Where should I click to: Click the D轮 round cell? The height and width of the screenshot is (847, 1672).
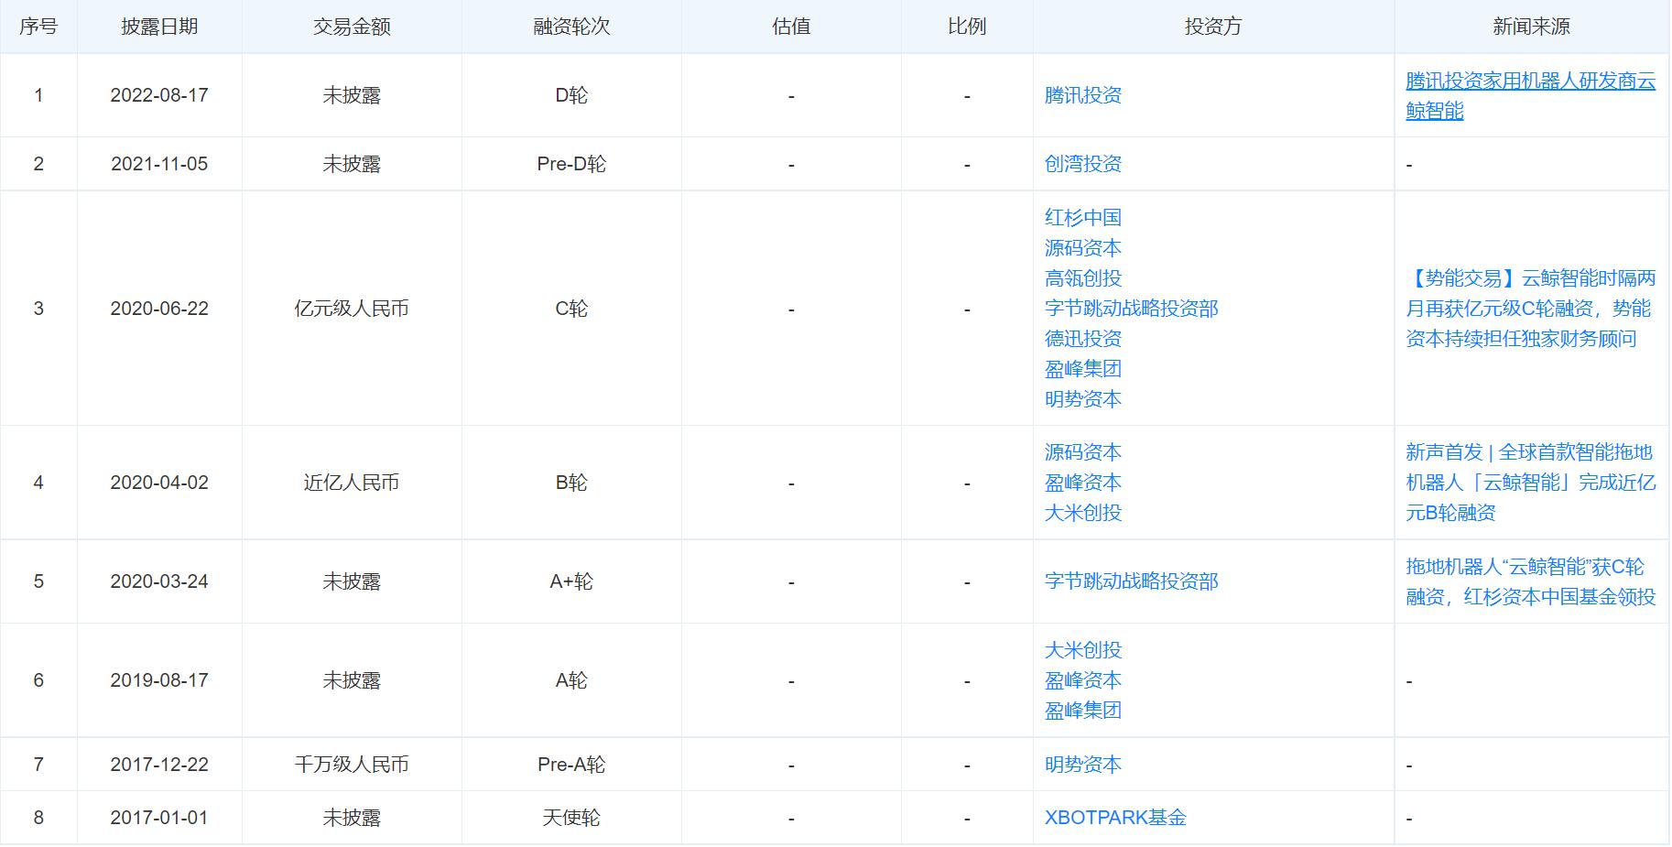tap(571, 95)
